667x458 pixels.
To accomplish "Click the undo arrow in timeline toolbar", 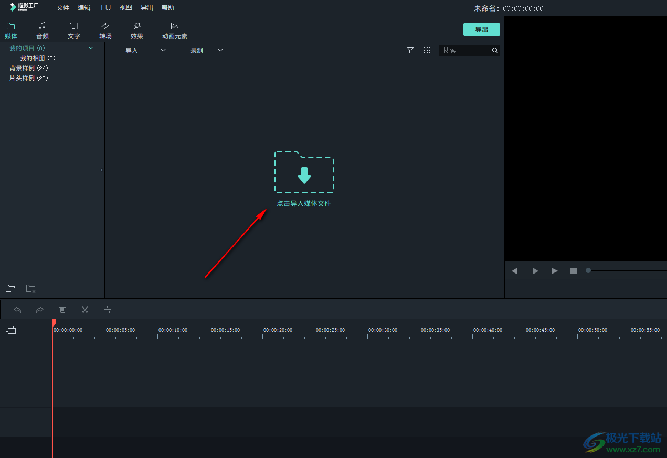I will tap(17, 310).
